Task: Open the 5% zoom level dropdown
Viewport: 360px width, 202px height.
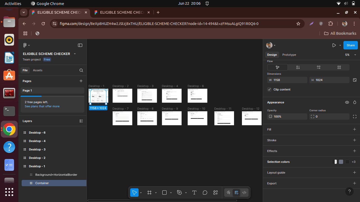Action: click(351, 55)
